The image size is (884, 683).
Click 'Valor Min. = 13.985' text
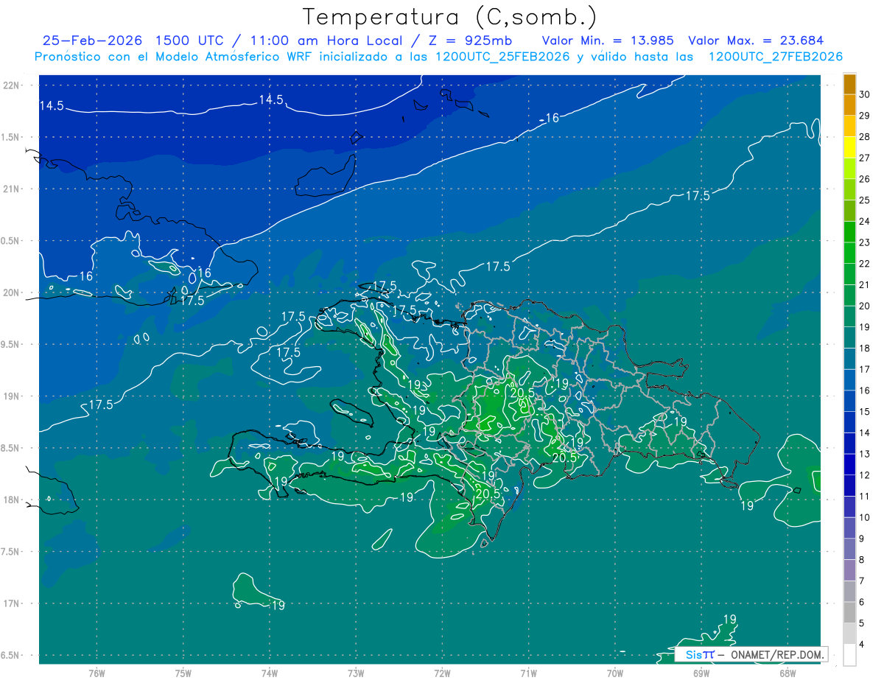608,41
